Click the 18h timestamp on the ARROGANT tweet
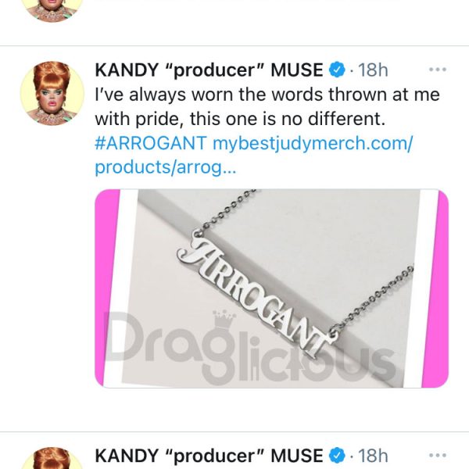This screenshot has height=469, width=469. coord(373,70)
